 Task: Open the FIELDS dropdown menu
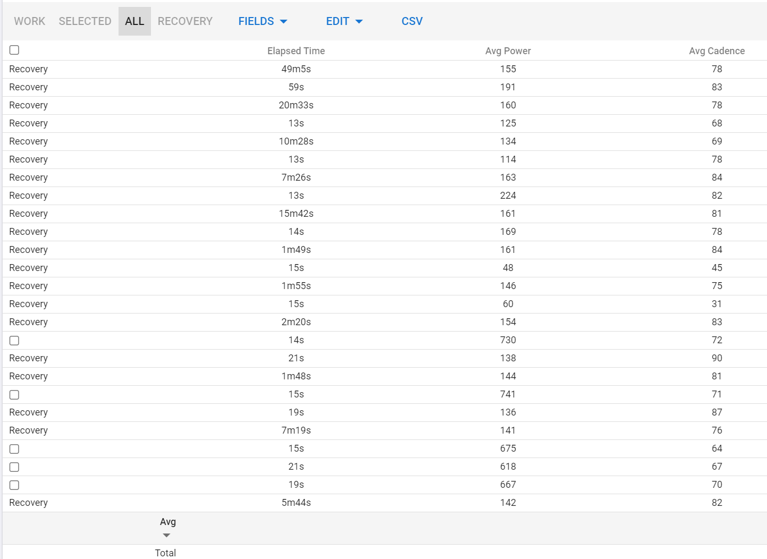263,21
